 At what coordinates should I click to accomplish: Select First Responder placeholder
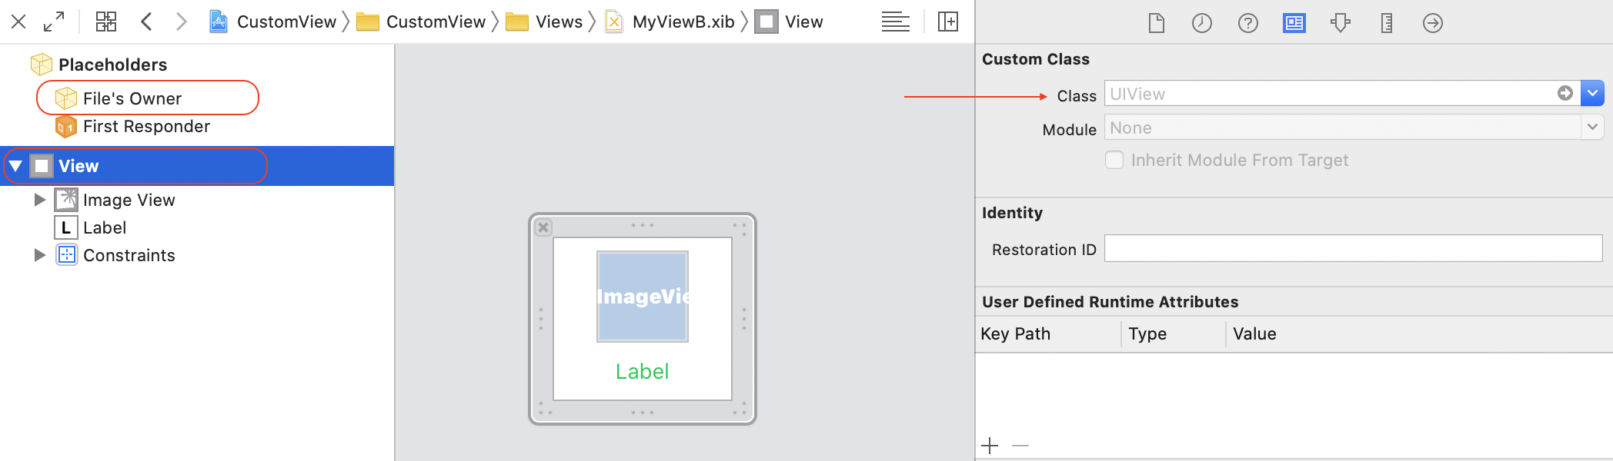click(146, 126)
